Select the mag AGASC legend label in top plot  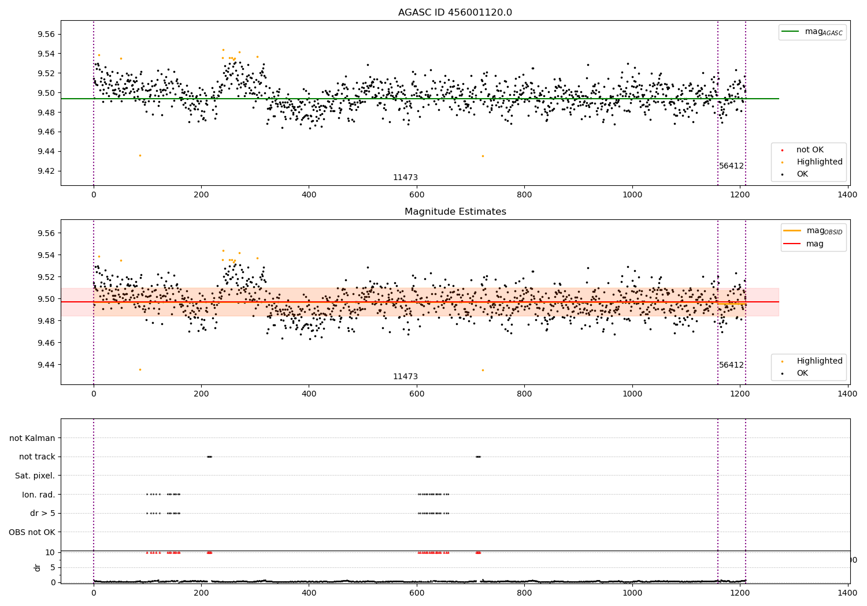click(824, 32)
